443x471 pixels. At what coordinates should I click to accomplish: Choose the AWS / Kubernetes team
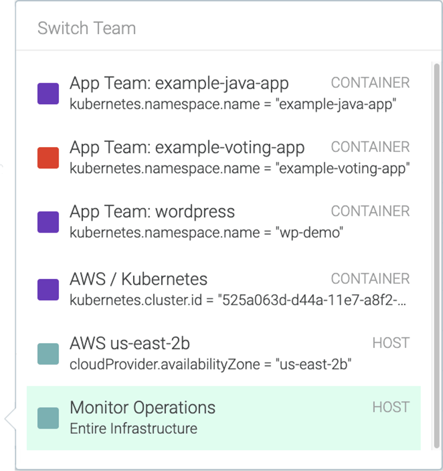[x=224, y=290]
